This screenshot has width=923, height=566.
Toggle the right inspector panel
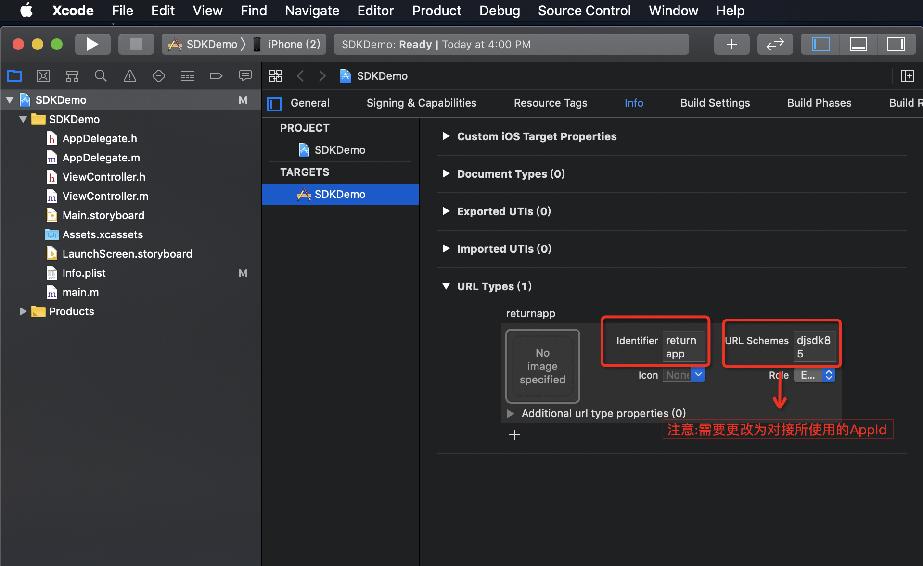click(896, 44)
